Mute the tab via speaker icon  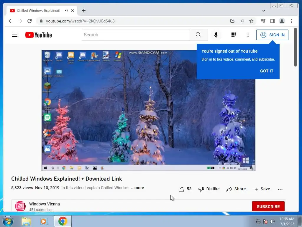point(66,11)
